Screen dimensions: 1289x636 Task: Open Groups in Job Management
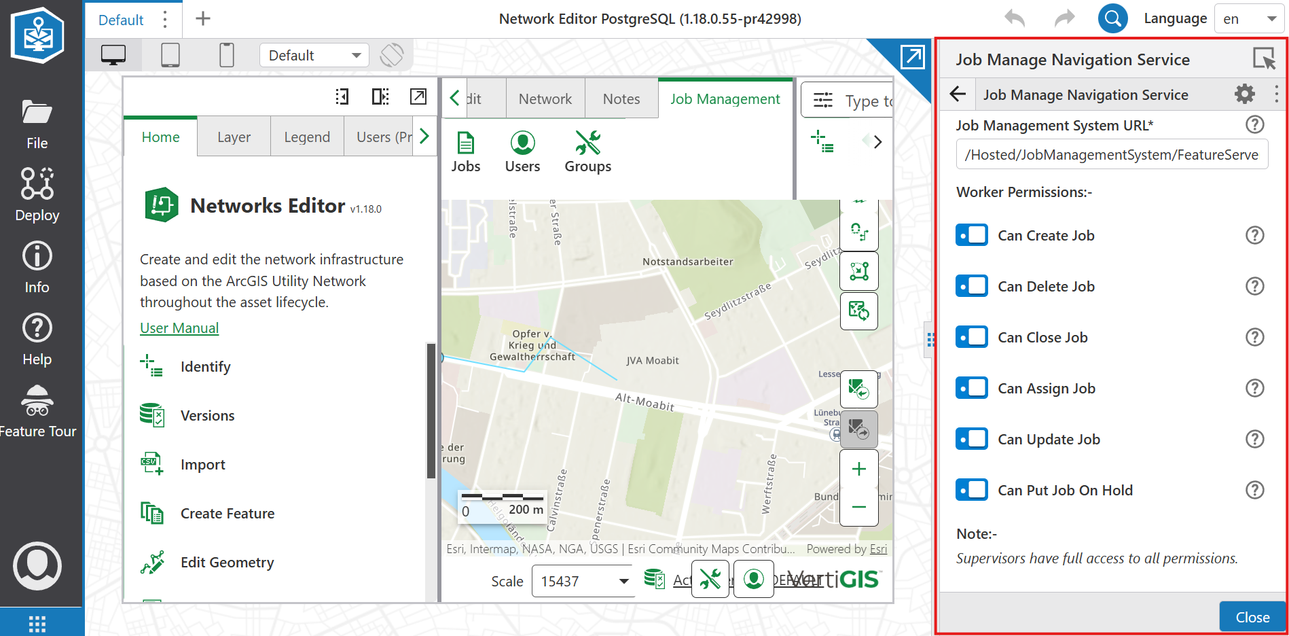point(588,152)
